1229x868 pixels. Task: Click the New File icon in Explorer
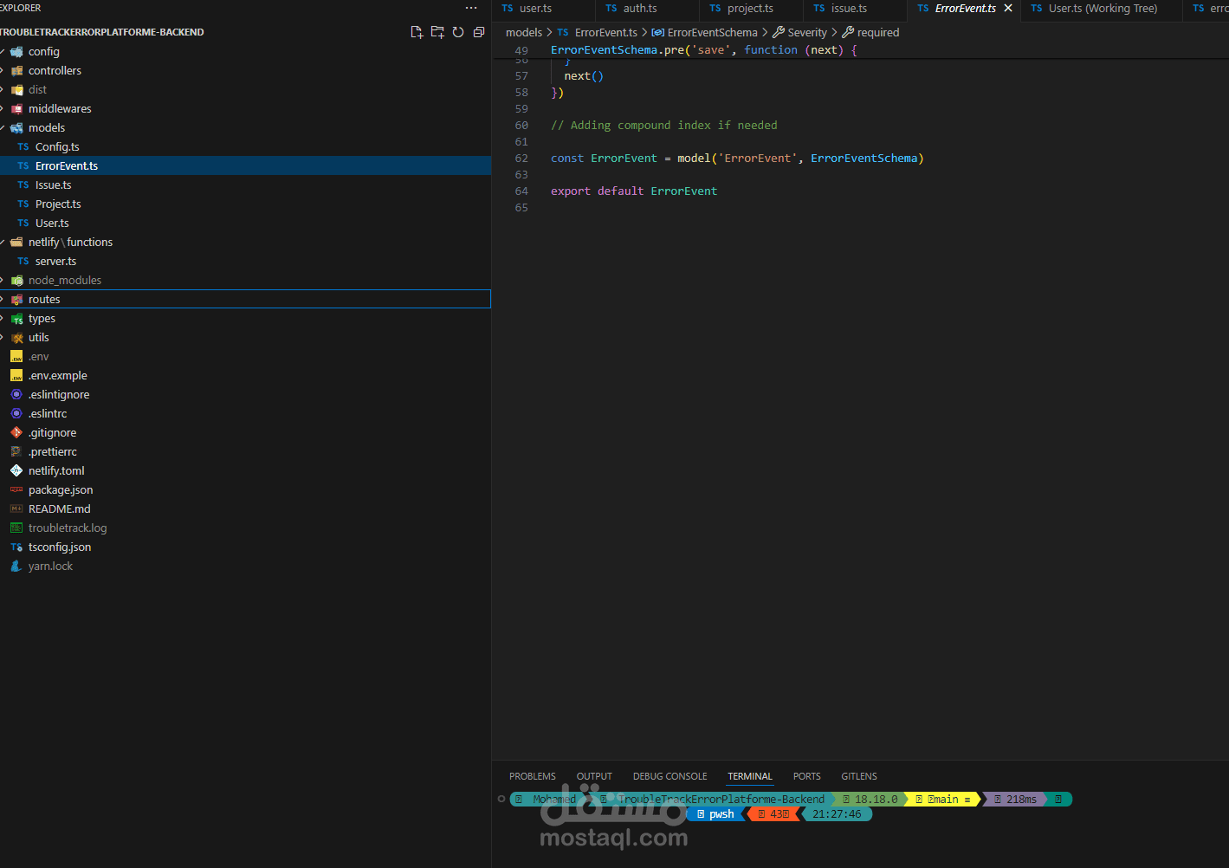click(417, 32)
